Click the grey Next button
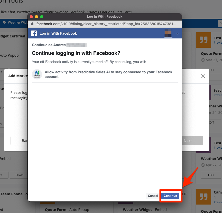Screen dimensions: 222x213 [188, 141]
